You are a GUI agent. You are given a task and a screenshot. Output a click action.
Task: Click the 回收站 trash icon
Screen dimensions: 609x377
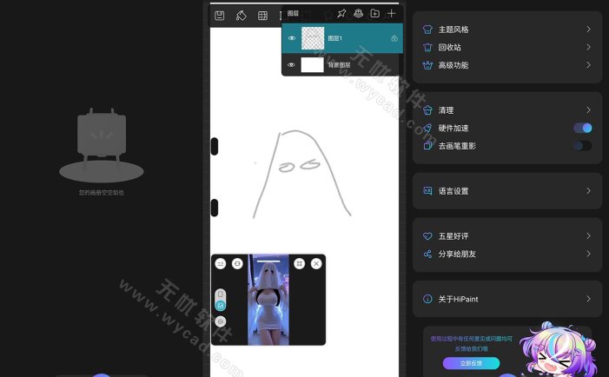(x=427, y=47)
